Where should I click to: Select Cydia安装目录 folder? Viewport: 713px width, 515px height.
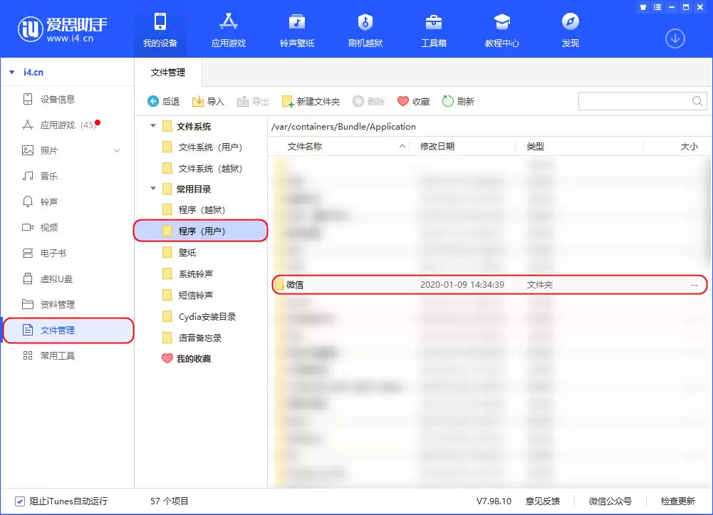199,317
